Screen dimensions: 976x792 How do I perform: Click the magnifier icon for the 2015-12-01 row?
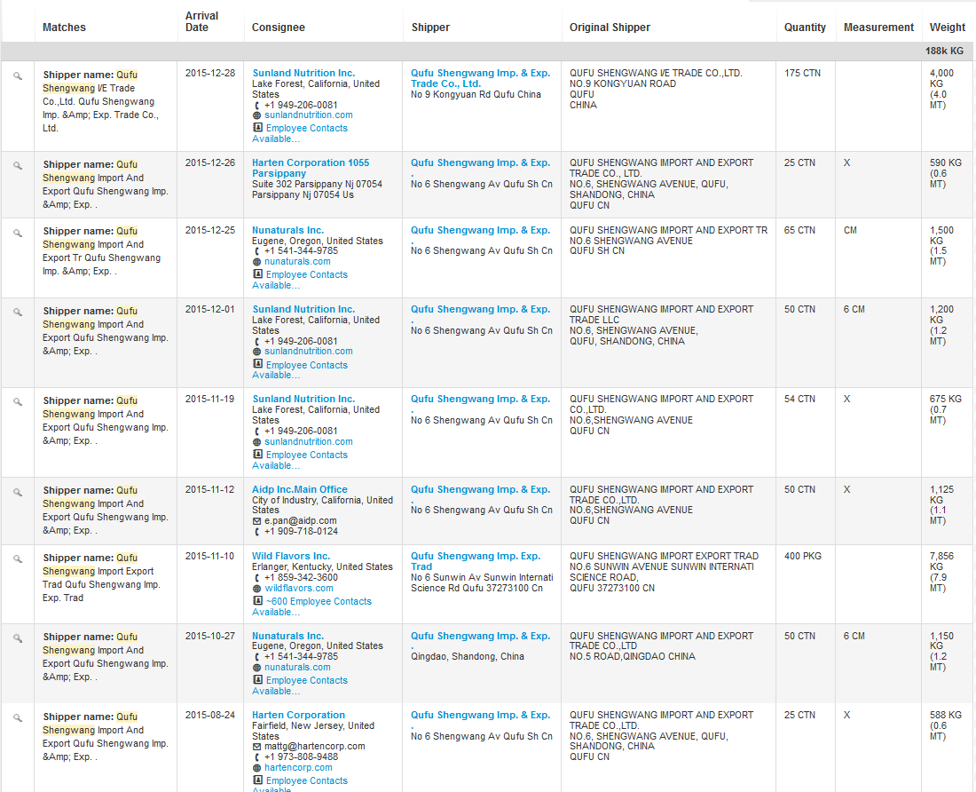coord(18,312)
